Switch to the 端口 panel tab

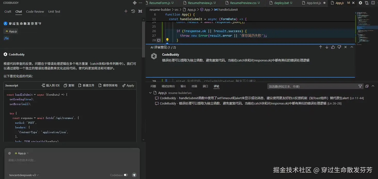(205, 86)
